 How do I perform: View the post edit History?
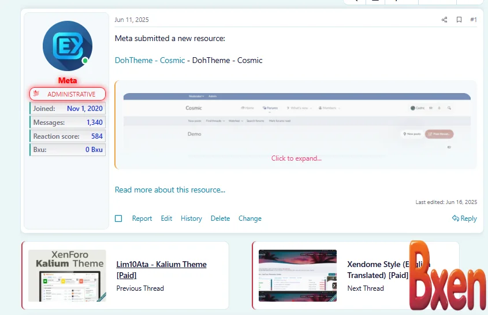[191, 218]
